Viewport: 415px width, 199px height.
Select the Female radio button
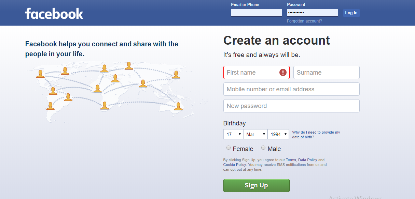click(x=228, y=147)
